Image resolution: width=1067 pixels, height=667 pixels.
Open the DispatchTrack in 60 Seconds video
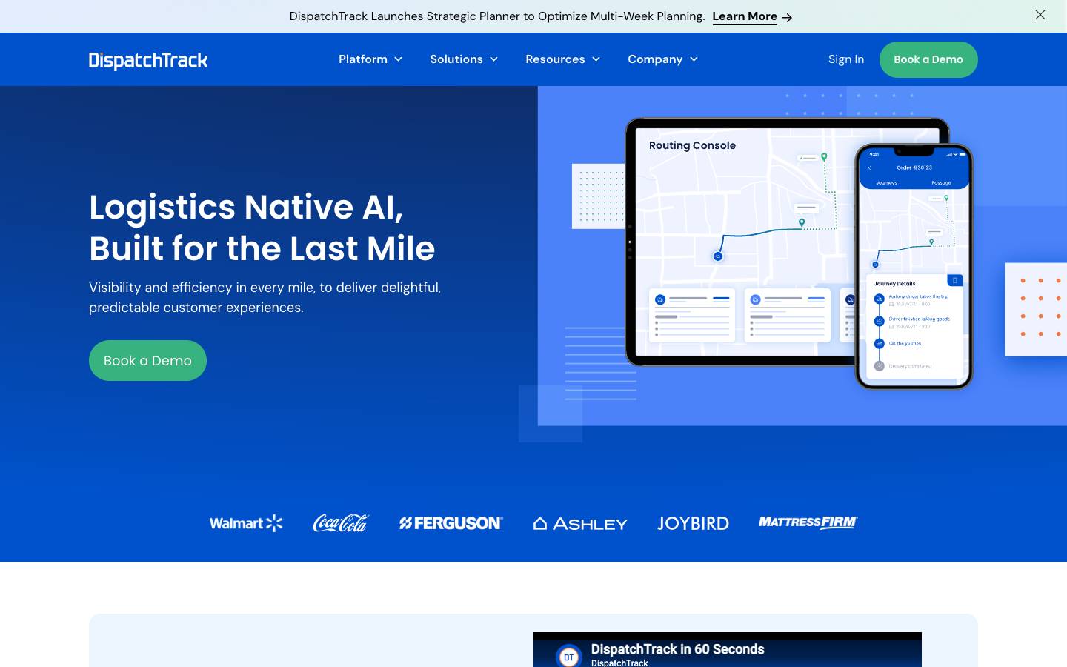tap(728, 649)
